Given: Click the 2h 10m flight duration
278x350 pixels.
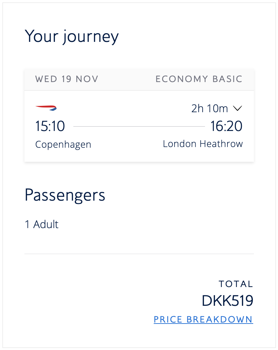Looking at the screenshot, I should coord(210,109).
